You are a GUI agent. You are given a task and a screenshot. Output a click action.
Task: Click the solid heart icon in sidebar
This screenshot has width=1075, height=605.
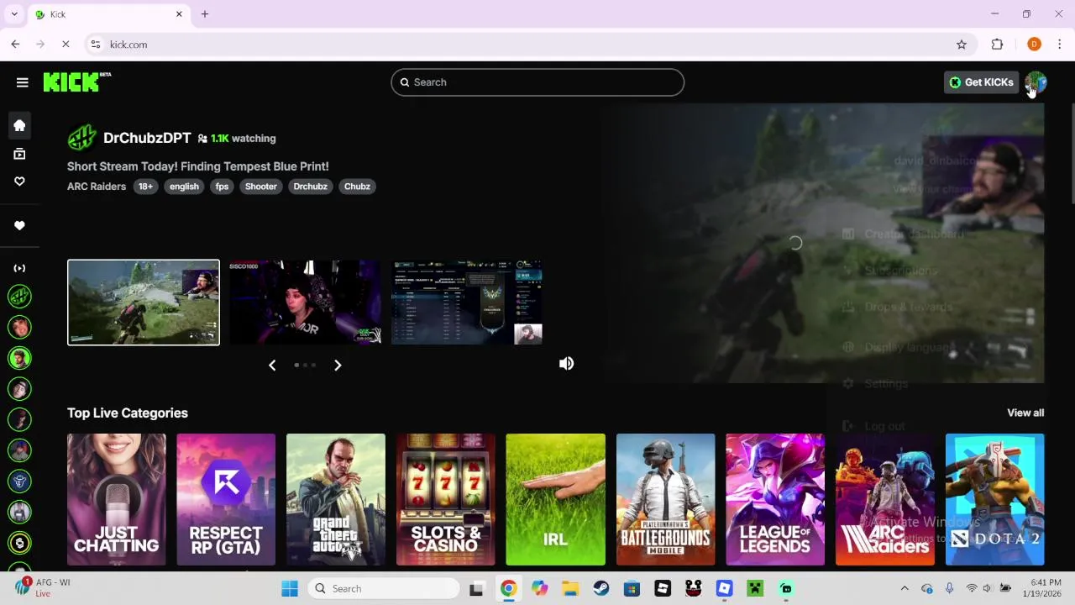click(19, 225)
